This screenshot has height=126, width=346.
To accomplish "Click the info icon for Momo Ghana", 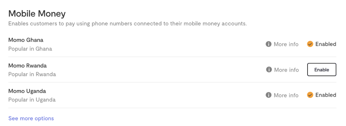I will 268,44.
